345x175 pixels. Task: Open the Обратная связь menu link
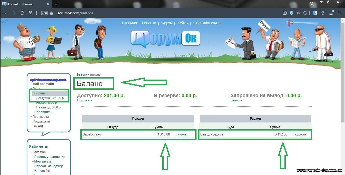click(207, 23)
